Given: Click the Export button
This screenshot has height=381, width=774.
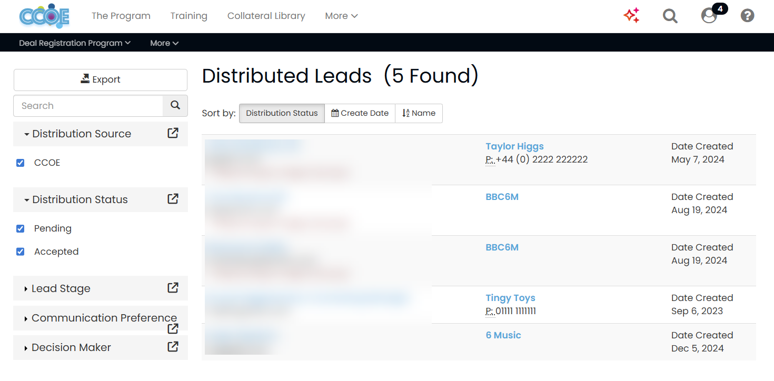Looking at the screenshot, I should pyautogui.click(x=100, y=79).
